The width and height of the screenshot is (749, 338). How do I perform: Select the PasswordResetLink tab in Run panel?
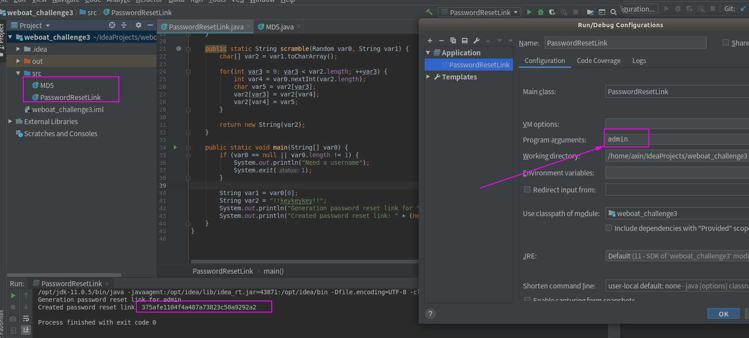point(72,284)
